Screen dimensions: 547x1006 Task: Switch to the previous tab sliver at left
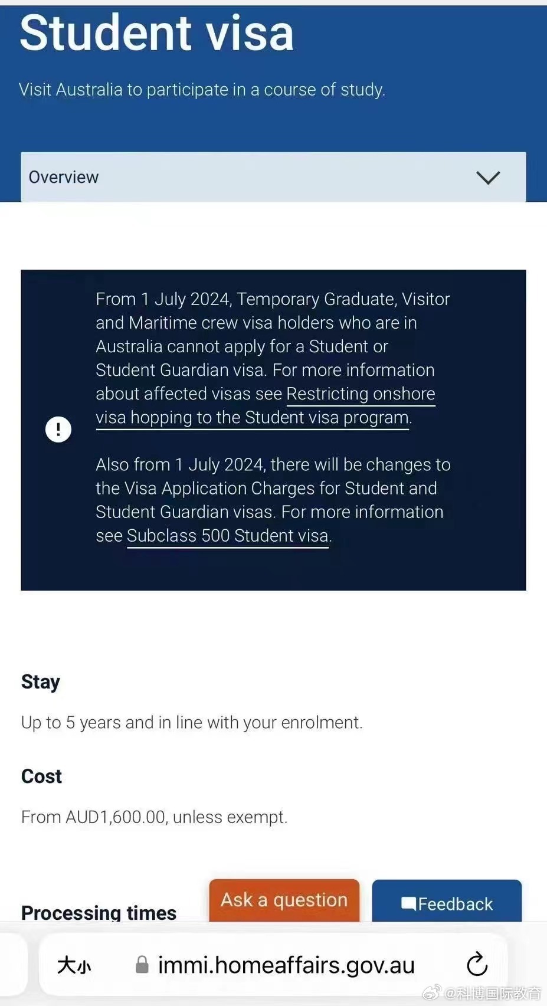click(13, 964)
